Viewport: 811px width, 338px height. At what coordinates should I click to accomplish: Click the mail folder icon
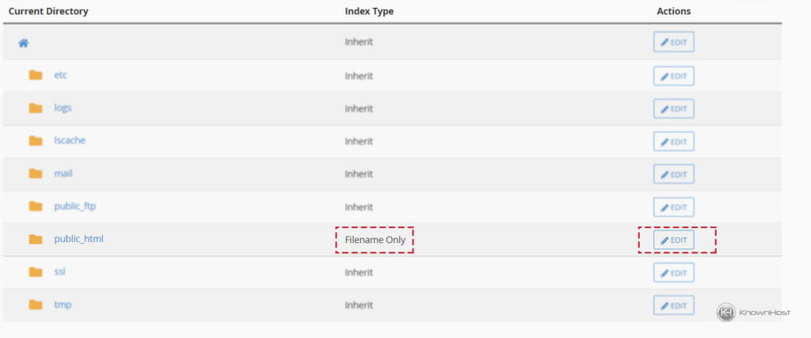35,173
